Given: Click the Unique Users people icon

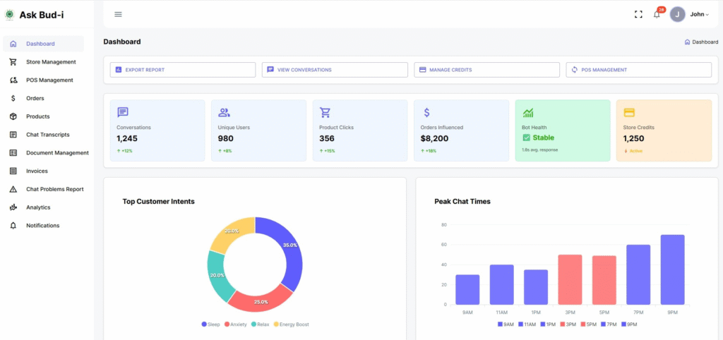Looking at the screenshot, I should point(225,113).
